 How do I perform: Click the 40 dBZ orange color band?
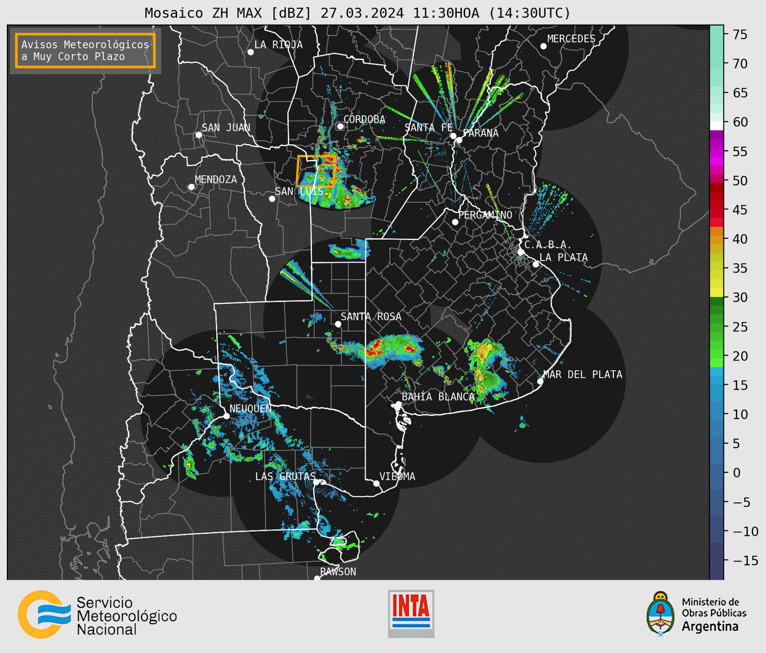point(716,239)
